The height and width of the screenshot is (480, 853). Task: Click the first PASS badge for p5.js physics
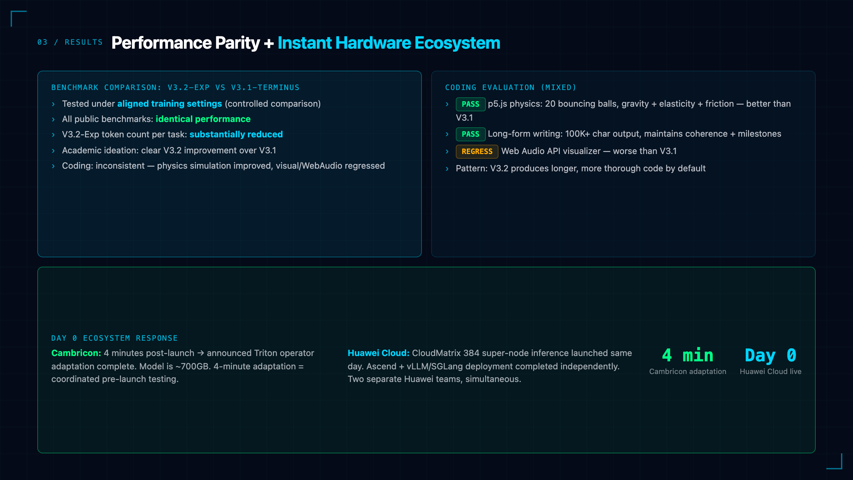click(x=470, y=104)
